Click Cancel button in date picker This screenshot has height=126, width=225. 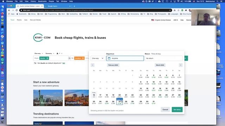coord(165,110)
